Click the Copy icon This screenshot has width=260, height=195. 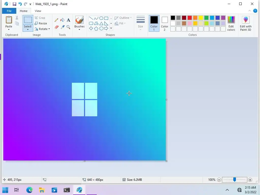17,23
